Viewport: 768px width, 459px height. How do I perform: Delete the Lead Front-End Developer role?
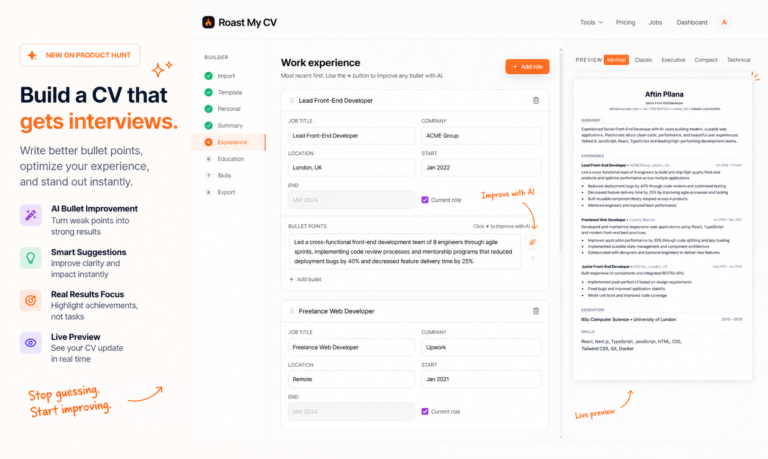tap(536, 100)
